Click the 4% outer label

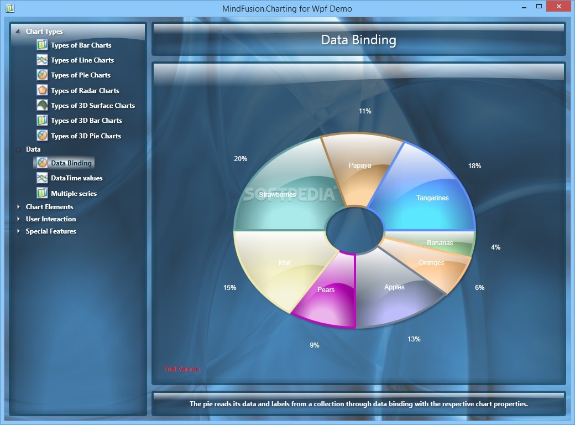click(496, 247)
